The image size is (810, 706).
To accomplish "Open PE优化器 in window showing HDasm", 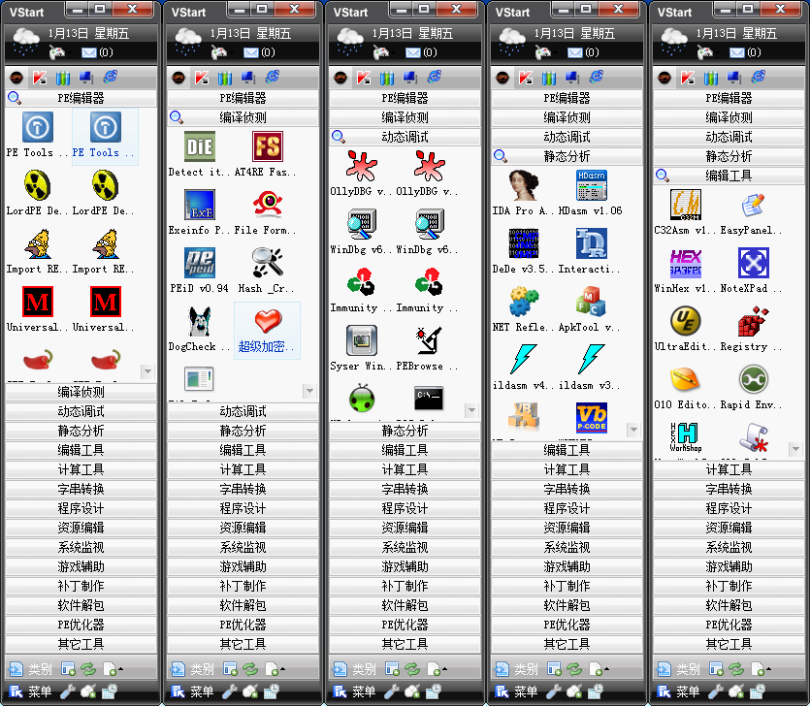I will click(x=567, y=625).
